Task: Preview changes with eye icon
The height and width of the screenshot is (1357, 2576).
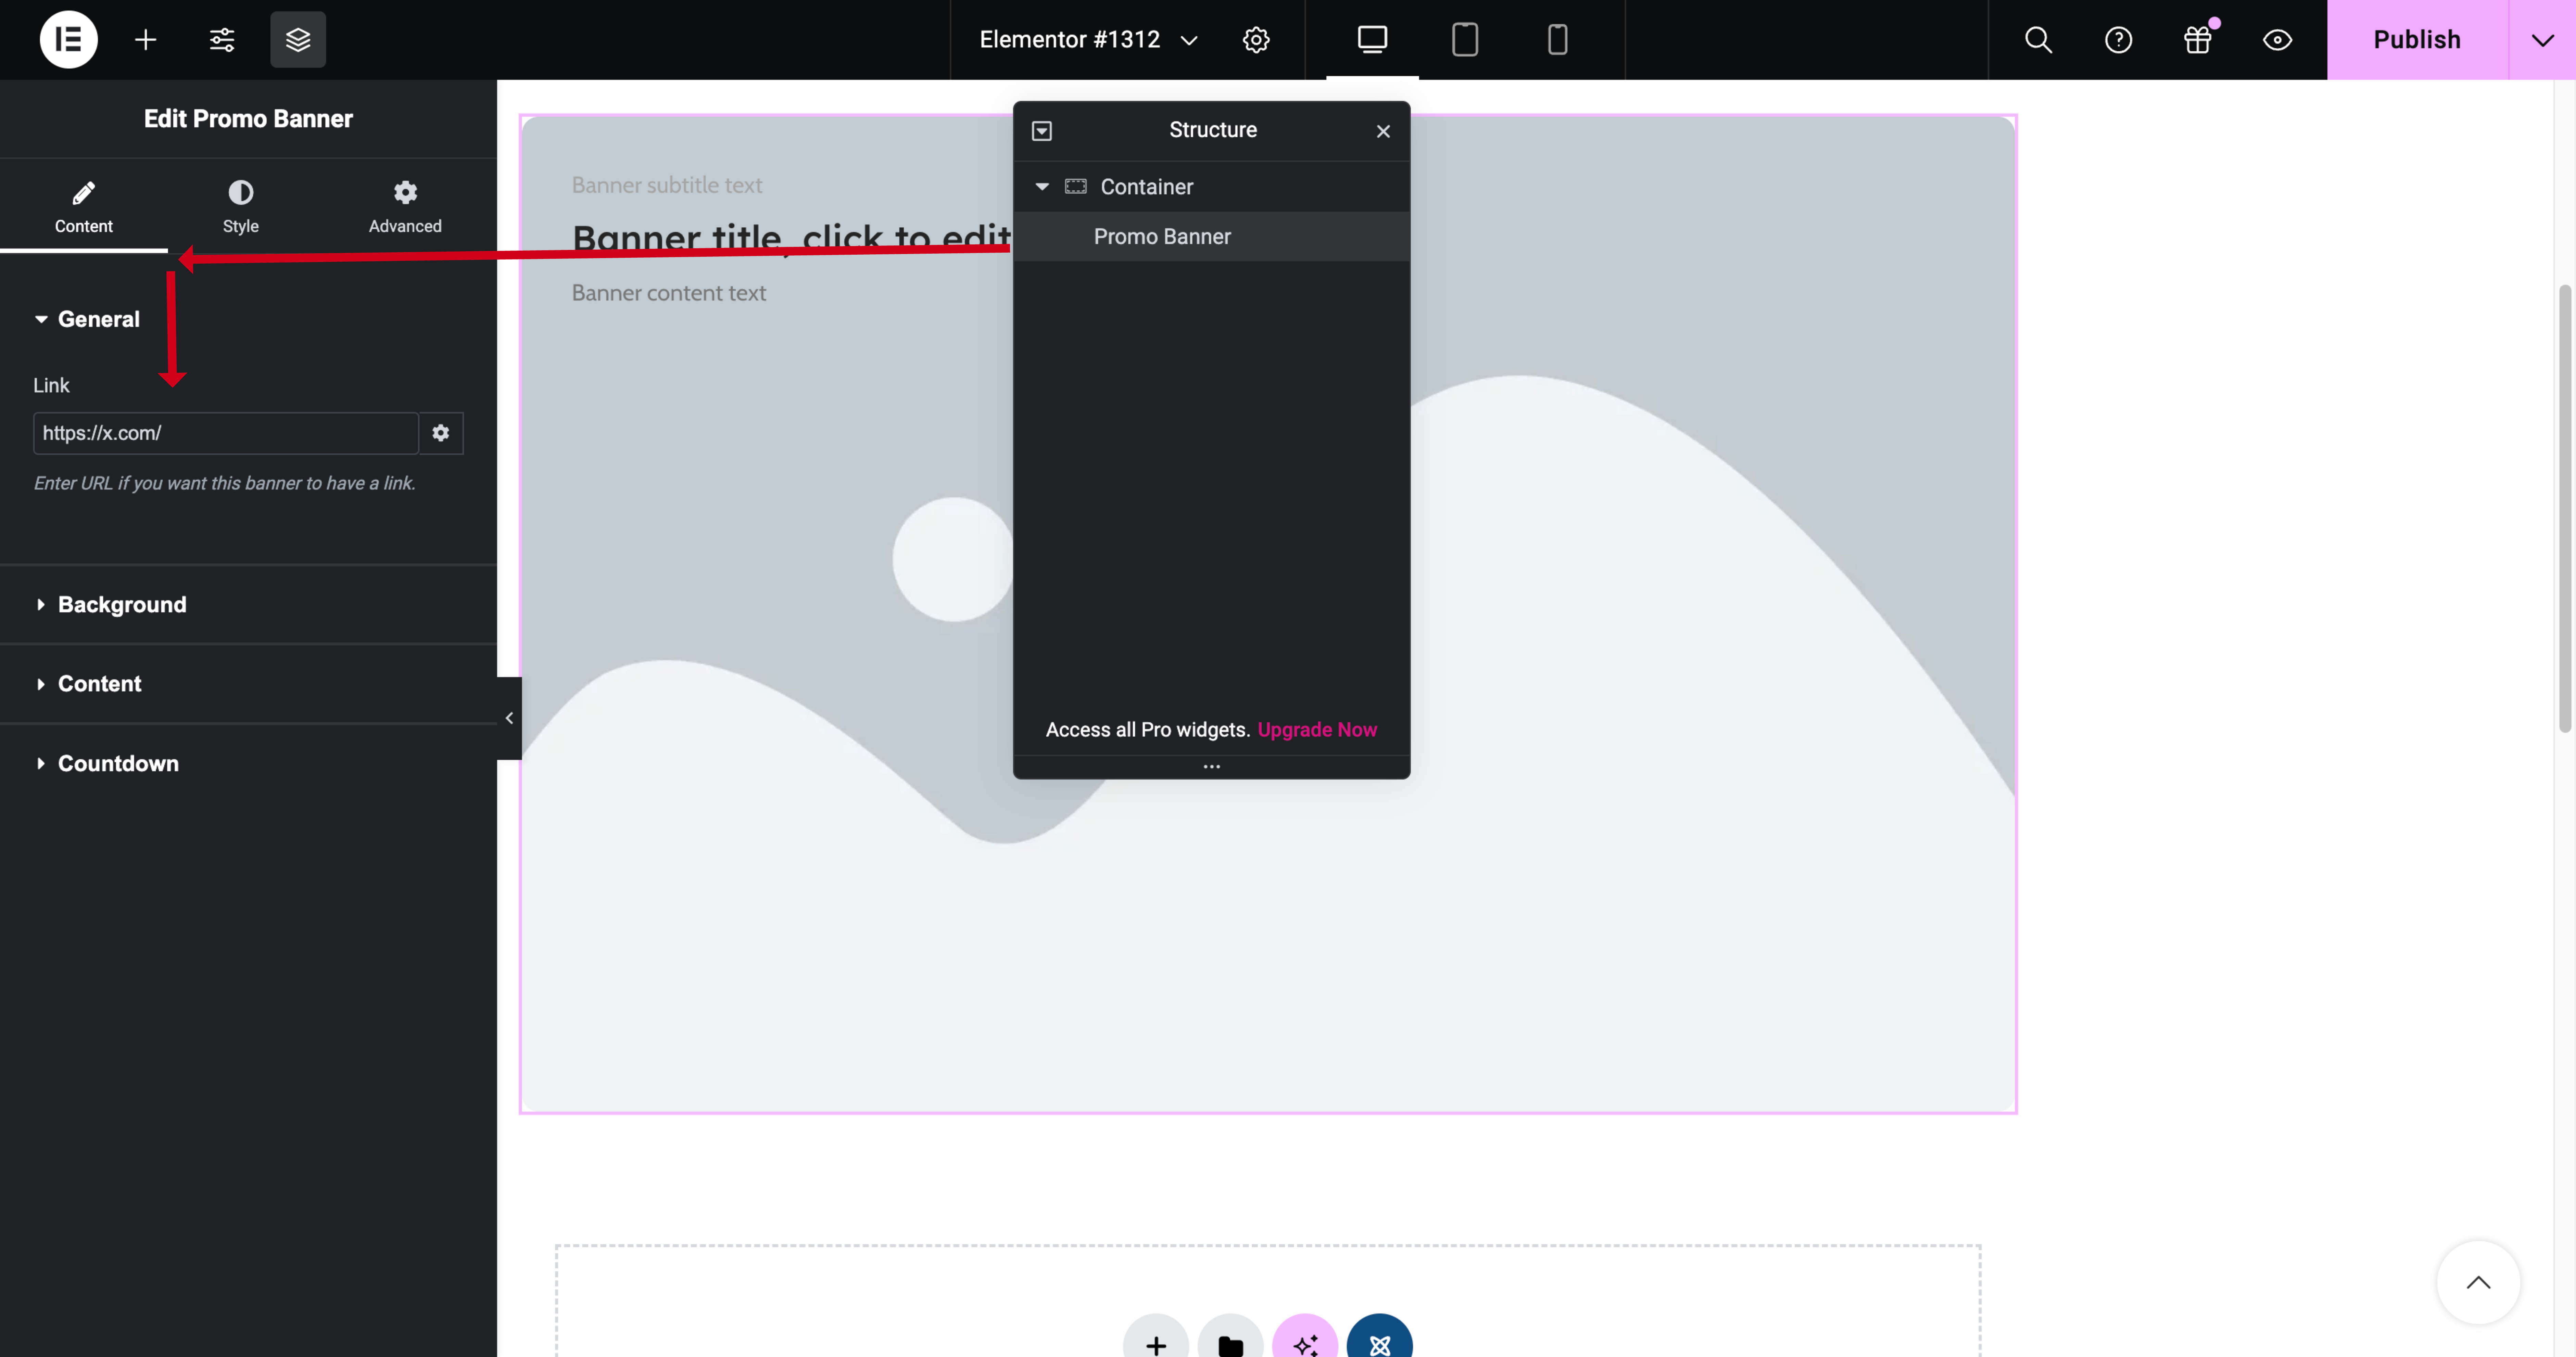Action: click(x=2277, y=40)
